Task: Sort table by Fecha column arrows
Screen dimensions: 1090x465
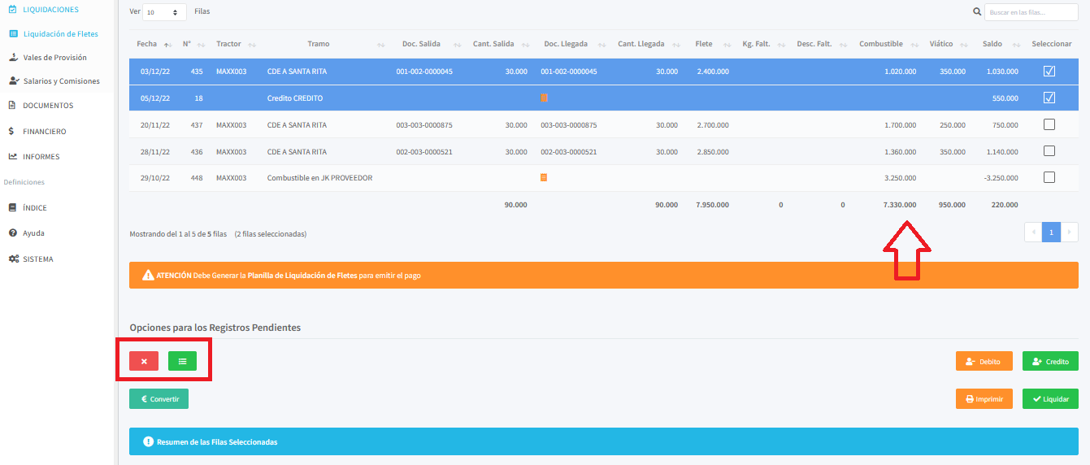Action: 167,45
